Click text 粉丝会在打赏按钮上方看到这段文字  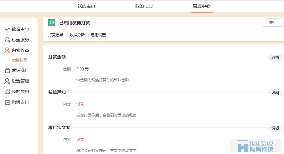tap(106, 150)
